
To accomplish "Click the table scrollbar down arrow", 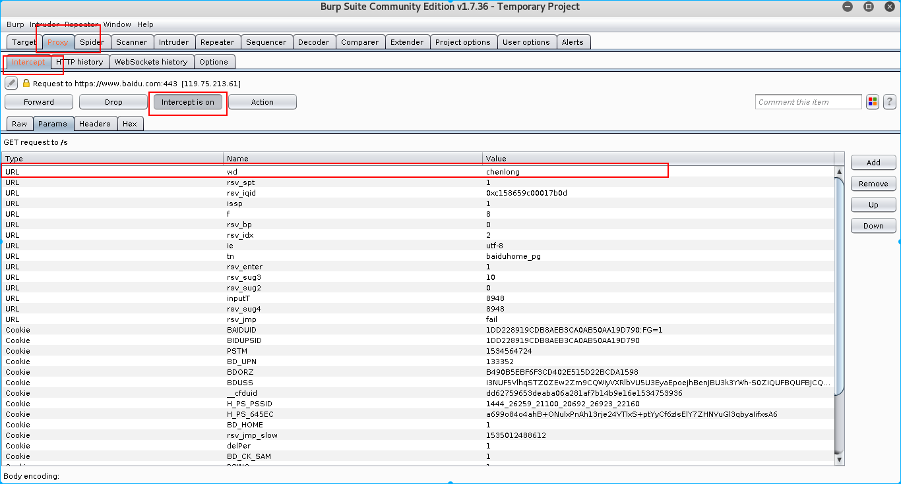I will click(x=839, y=460).
